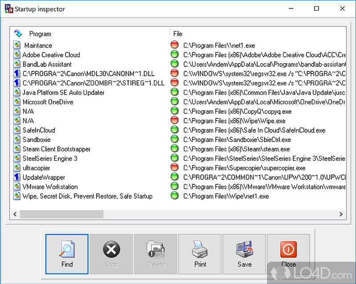Click the red status light for Wipe.exe
The image size is (356, 284).
coord(174,120)
